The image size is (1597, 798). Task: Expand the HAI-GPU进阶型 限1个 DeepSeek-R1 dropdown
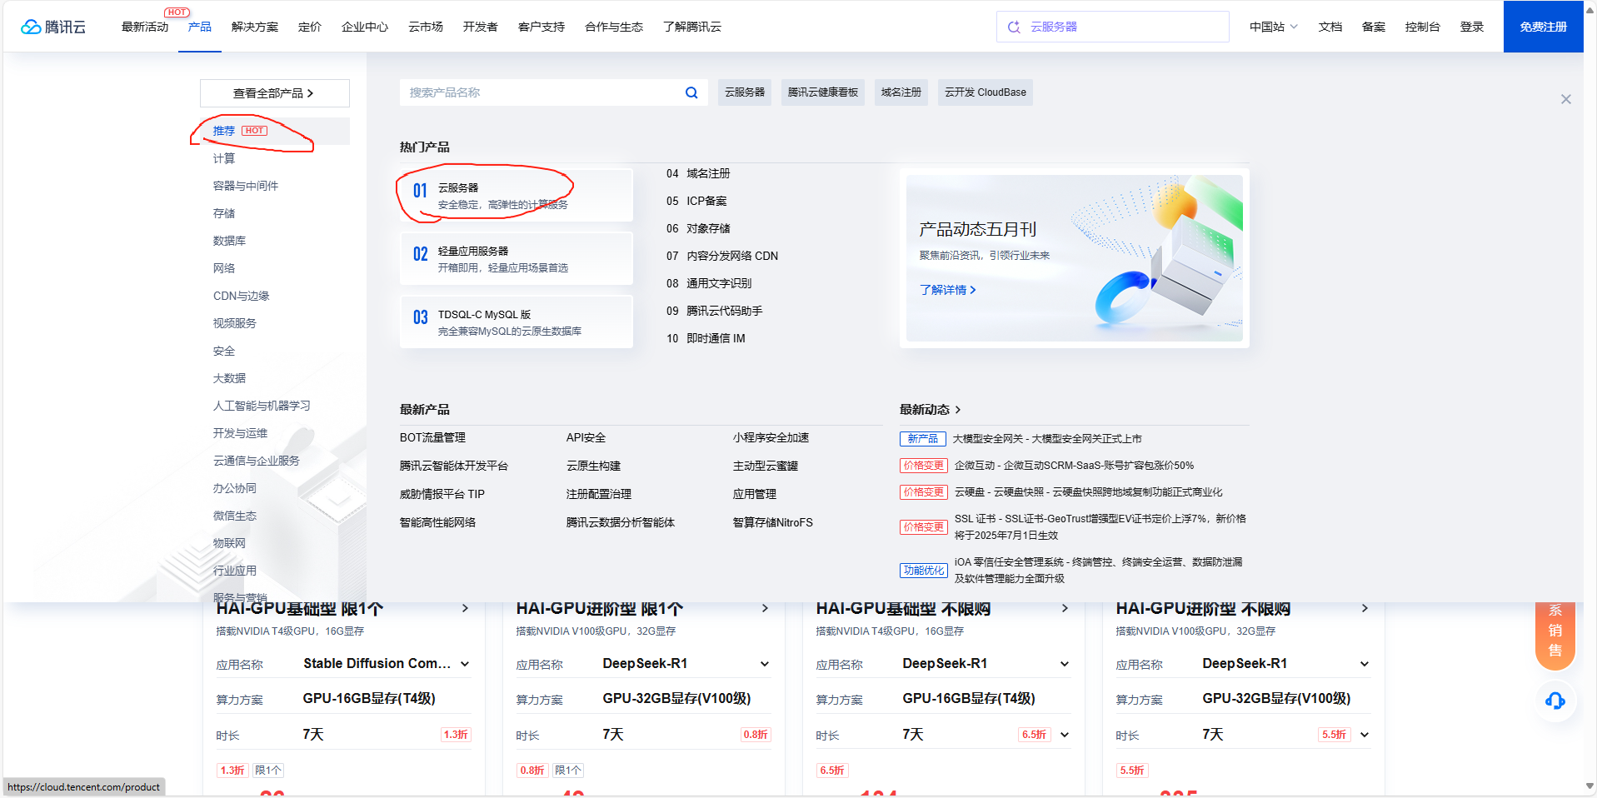[765, 664]
